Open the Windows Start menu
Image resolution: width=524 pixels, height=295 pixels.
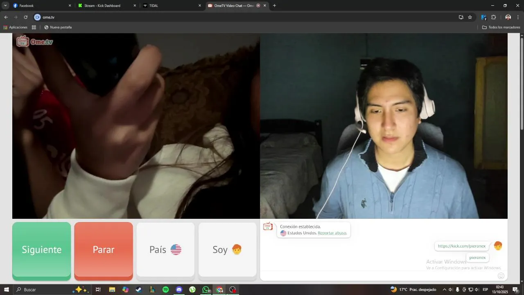point(6,290)
